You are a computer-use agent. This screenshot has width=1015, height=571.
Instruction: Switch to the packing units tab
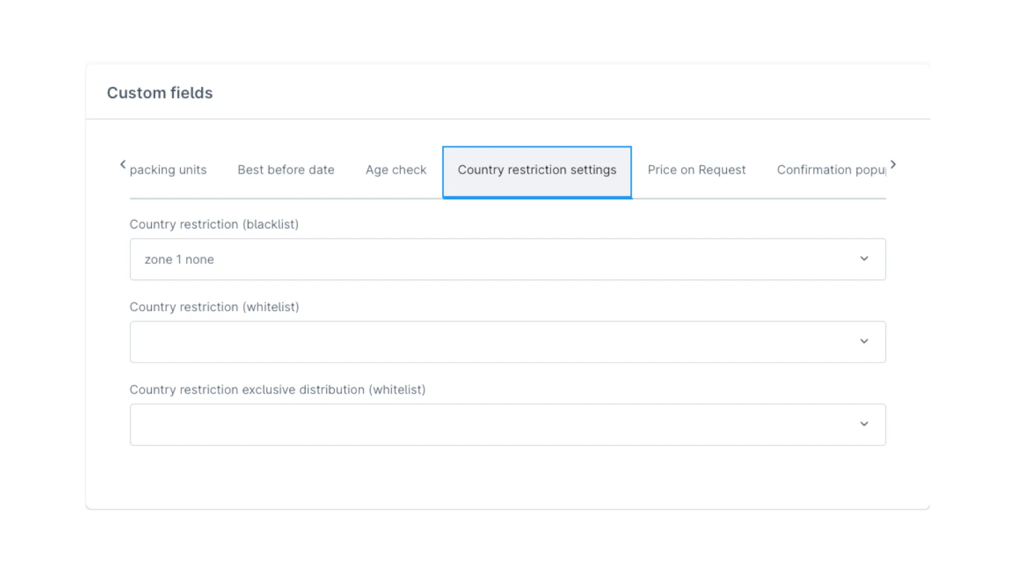point(168,170)
